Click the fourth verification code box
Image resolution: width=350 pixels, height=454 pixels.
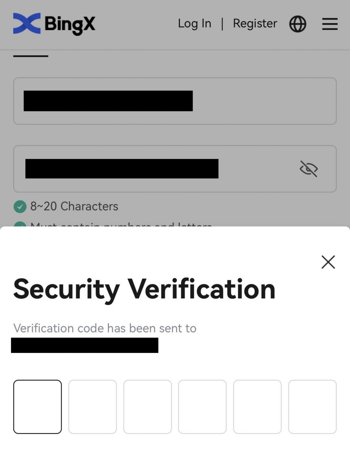pos(202,407)
